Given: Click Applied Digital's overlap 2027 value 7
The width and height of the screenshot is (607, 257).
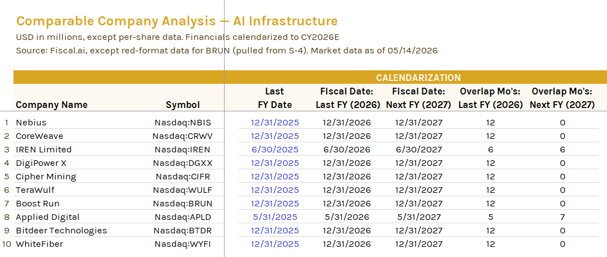Looking at the screenshot, I should 563,217.
